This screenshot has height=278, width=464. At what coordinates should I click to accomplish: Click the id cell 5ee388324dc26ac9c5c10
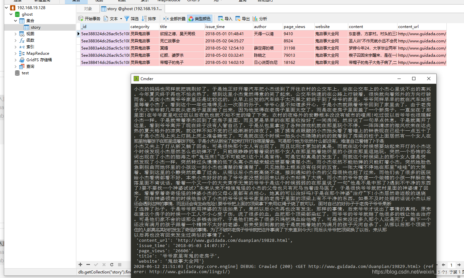[105, 34]
